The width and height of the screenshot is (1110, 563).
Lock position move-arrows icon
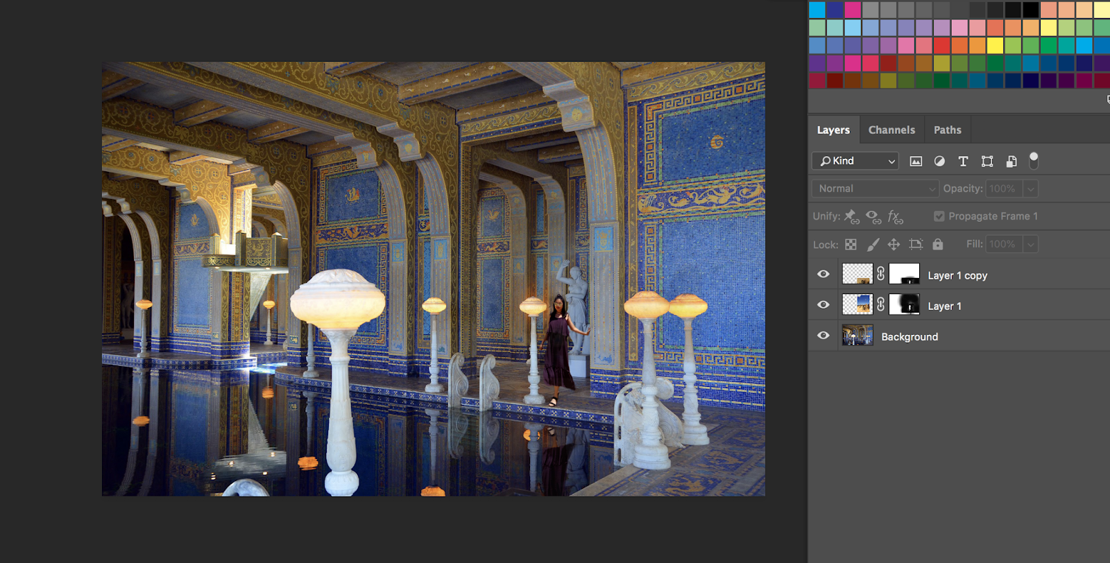894,244
